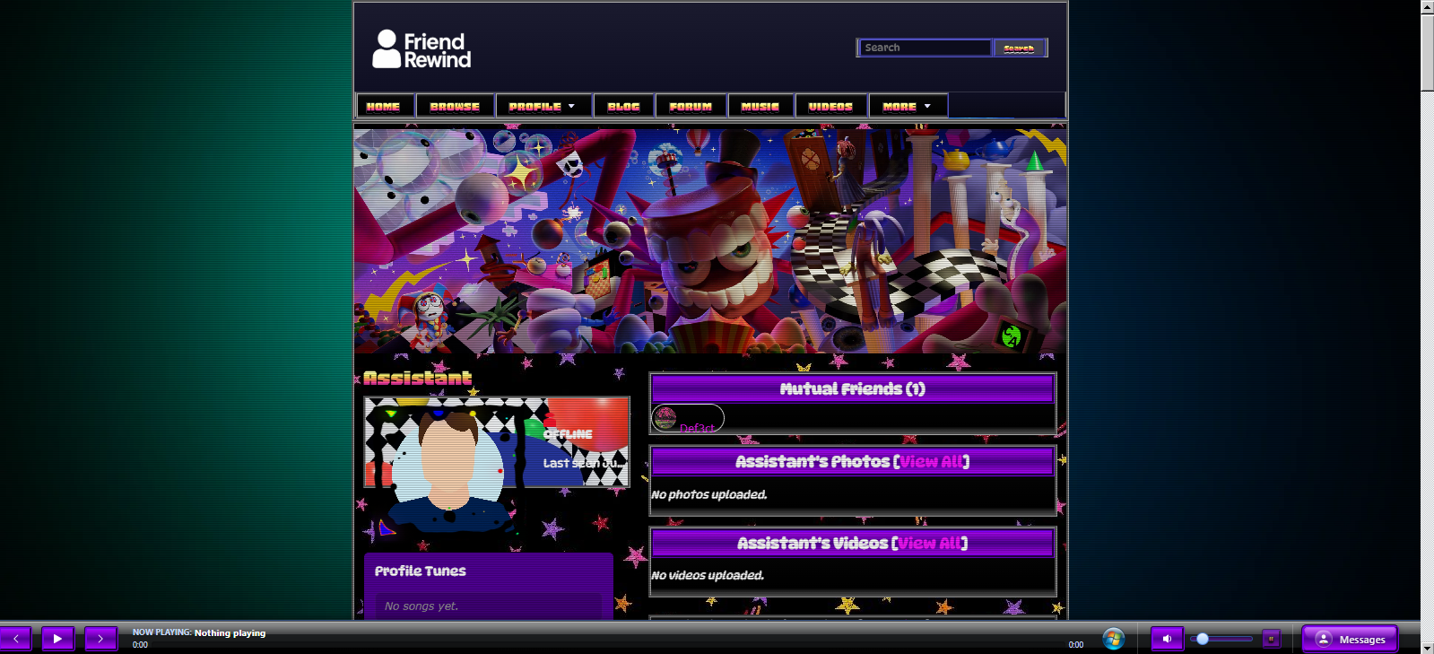This screenshot has height=654, width=1434.
Task: Click the profile banner artwork image
Action: (x=710, y=240)
